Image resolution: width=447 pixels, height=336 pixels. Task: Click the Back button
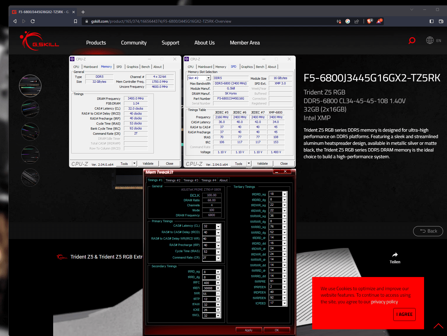pyautogui.click(x=428, y=231)
